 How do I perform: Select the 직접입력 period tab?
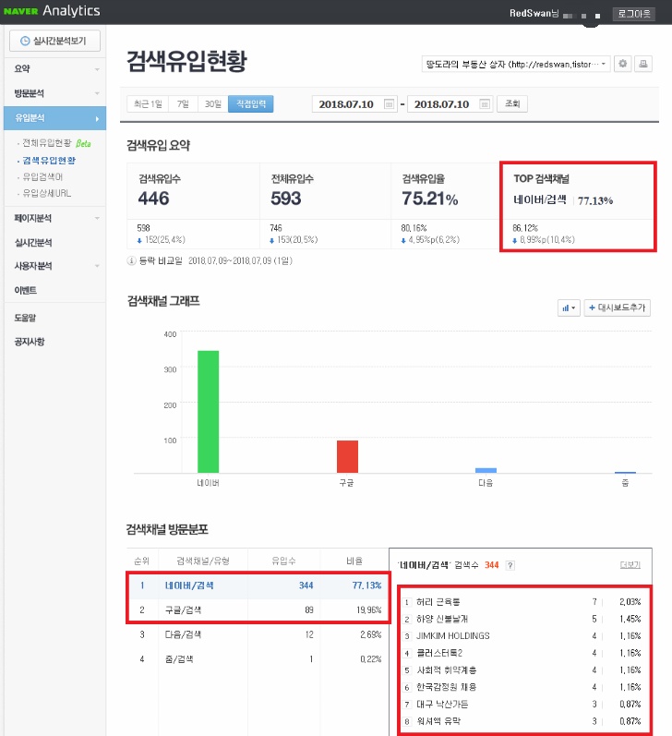251,103
